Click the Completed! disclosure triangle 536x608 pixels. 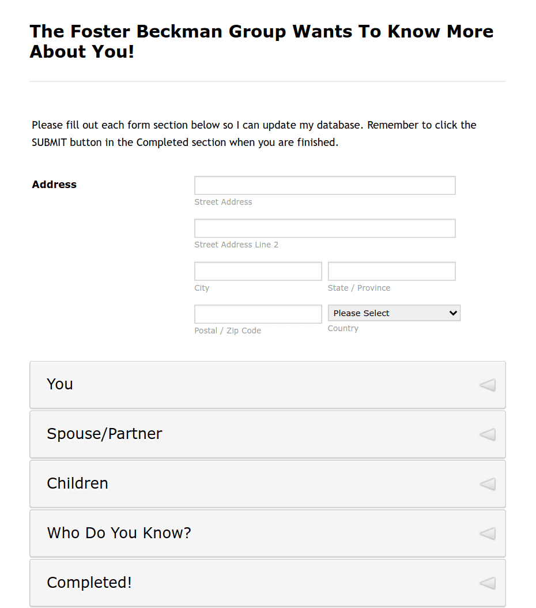487,583
